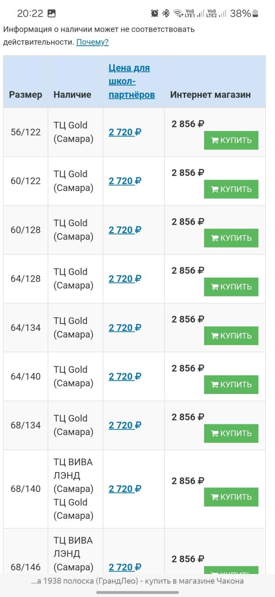Screen dimensions: 275x597
Task: Tap the page title bar at bottom
Action: [x=137, y=581]
